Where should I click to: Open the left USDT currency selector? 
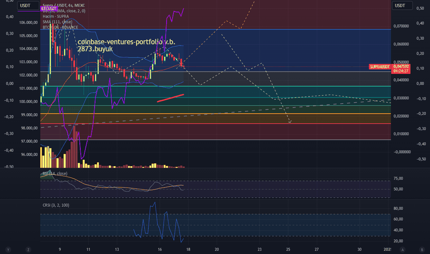click(28, 6)
